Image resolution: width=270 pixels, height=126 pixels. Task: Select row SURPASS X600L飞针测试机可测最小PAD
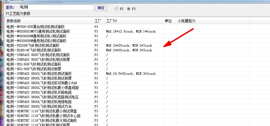point(127,83)
